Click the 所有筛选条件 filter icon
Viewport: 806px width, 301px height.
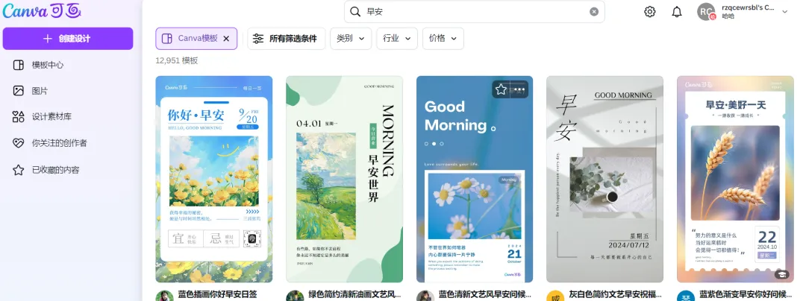tap(258, 39)
